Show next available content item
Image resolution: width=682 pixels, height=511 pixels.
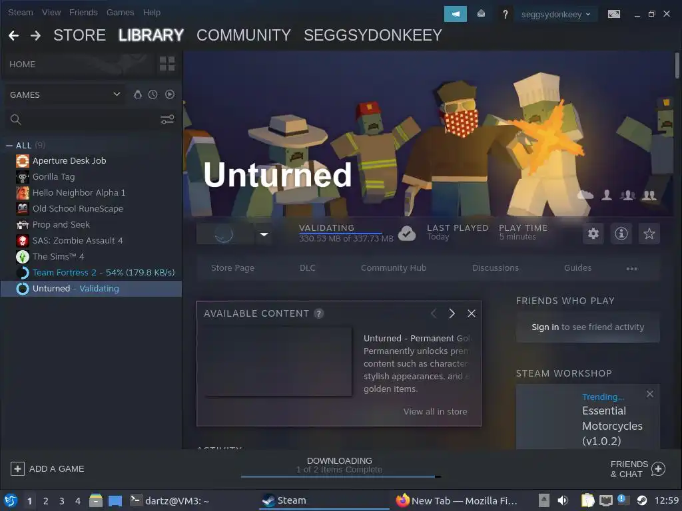point(452,314)
